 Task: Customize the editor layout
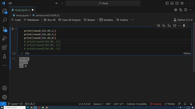[182, 3]
